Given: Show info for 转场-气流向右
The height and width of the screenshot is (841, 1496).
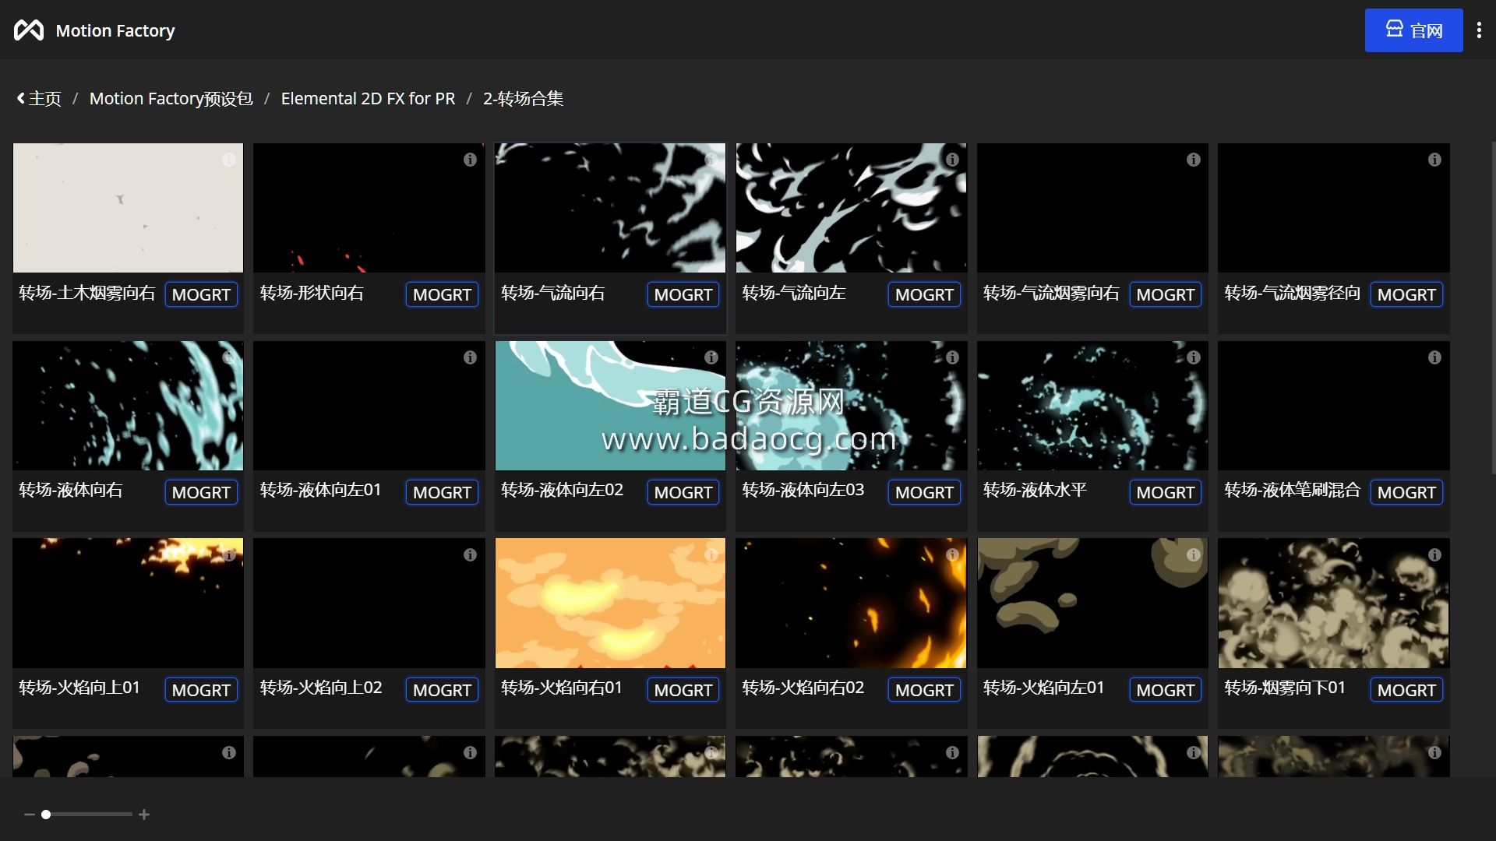Looking at the screenshot, I should (x=711, y=160).
